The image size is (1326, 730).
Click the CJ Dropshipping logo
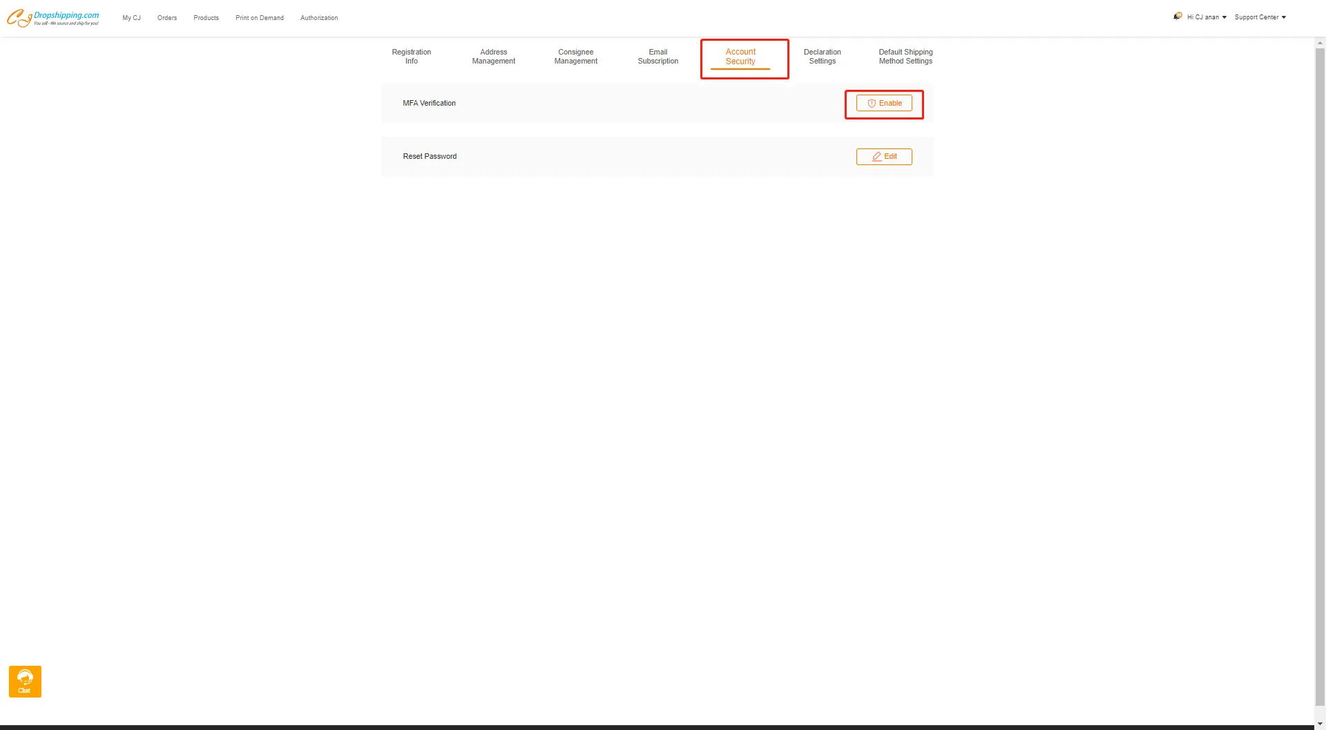point(52,18)
